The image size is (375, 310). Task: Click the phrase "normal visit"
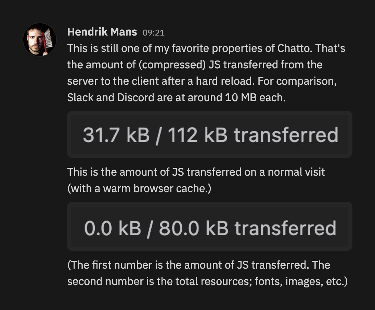pos(296,172)
